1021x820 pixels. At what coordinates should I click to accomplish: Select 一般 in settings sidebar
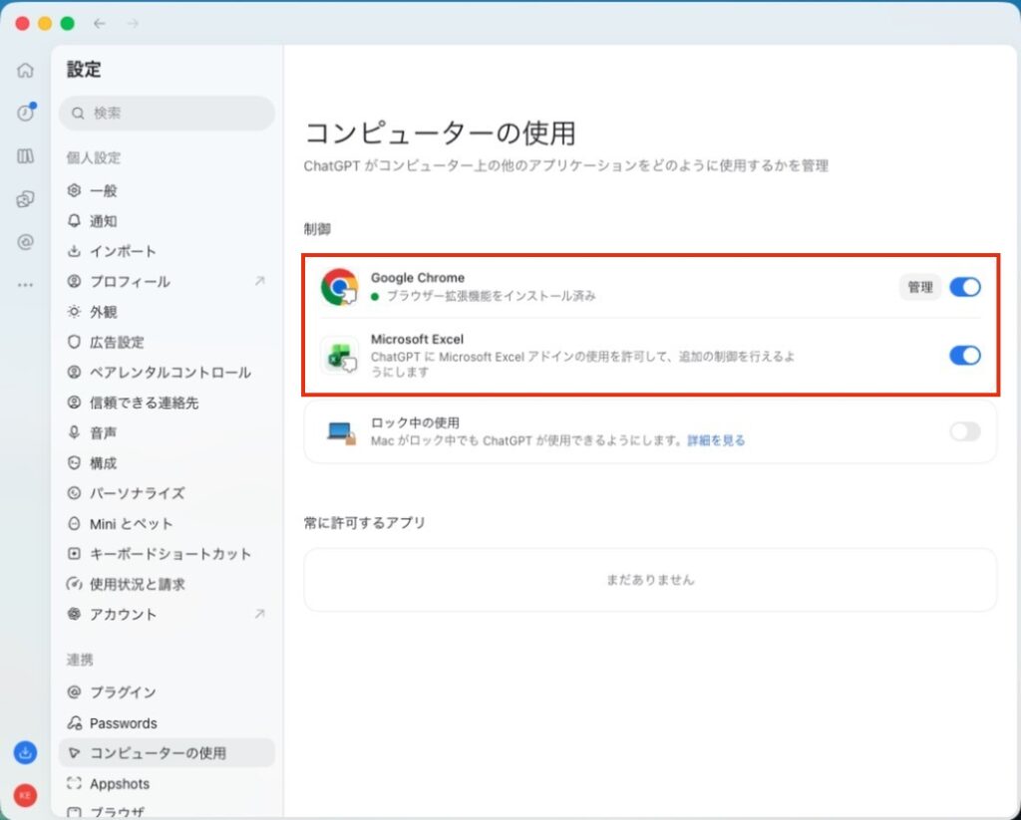coord(167,190)
